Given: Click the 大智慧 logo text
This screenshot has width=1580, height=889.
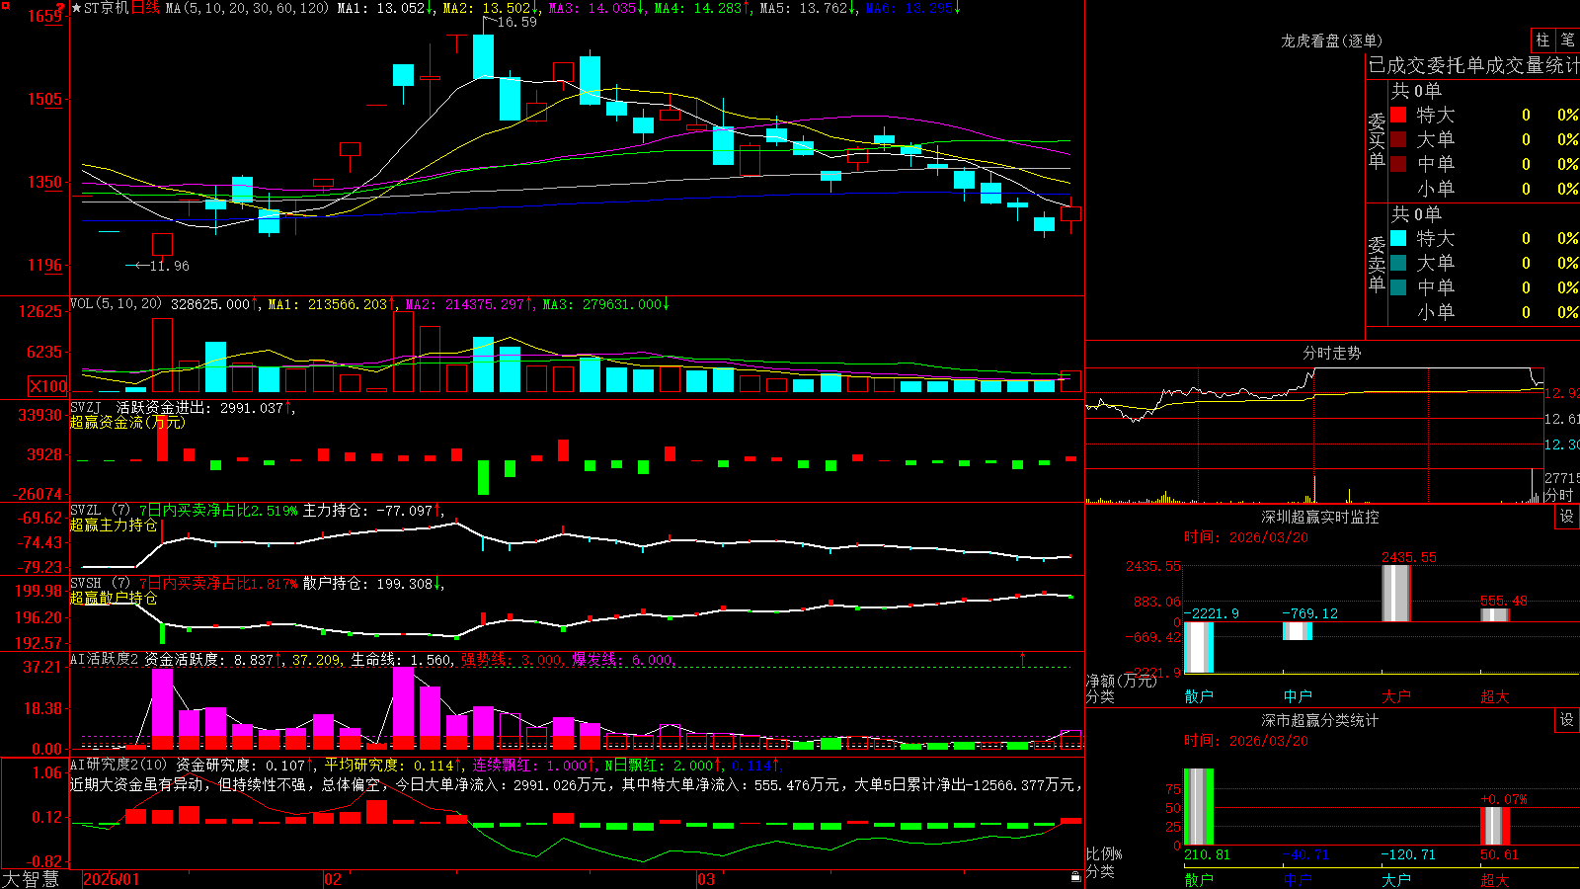Looking at the screenshot, I should tap(31, 878).
